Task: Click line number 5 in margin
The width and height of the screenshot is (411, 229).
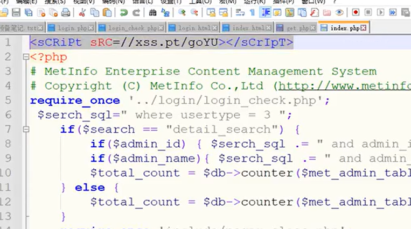Action: coord(8,100)
